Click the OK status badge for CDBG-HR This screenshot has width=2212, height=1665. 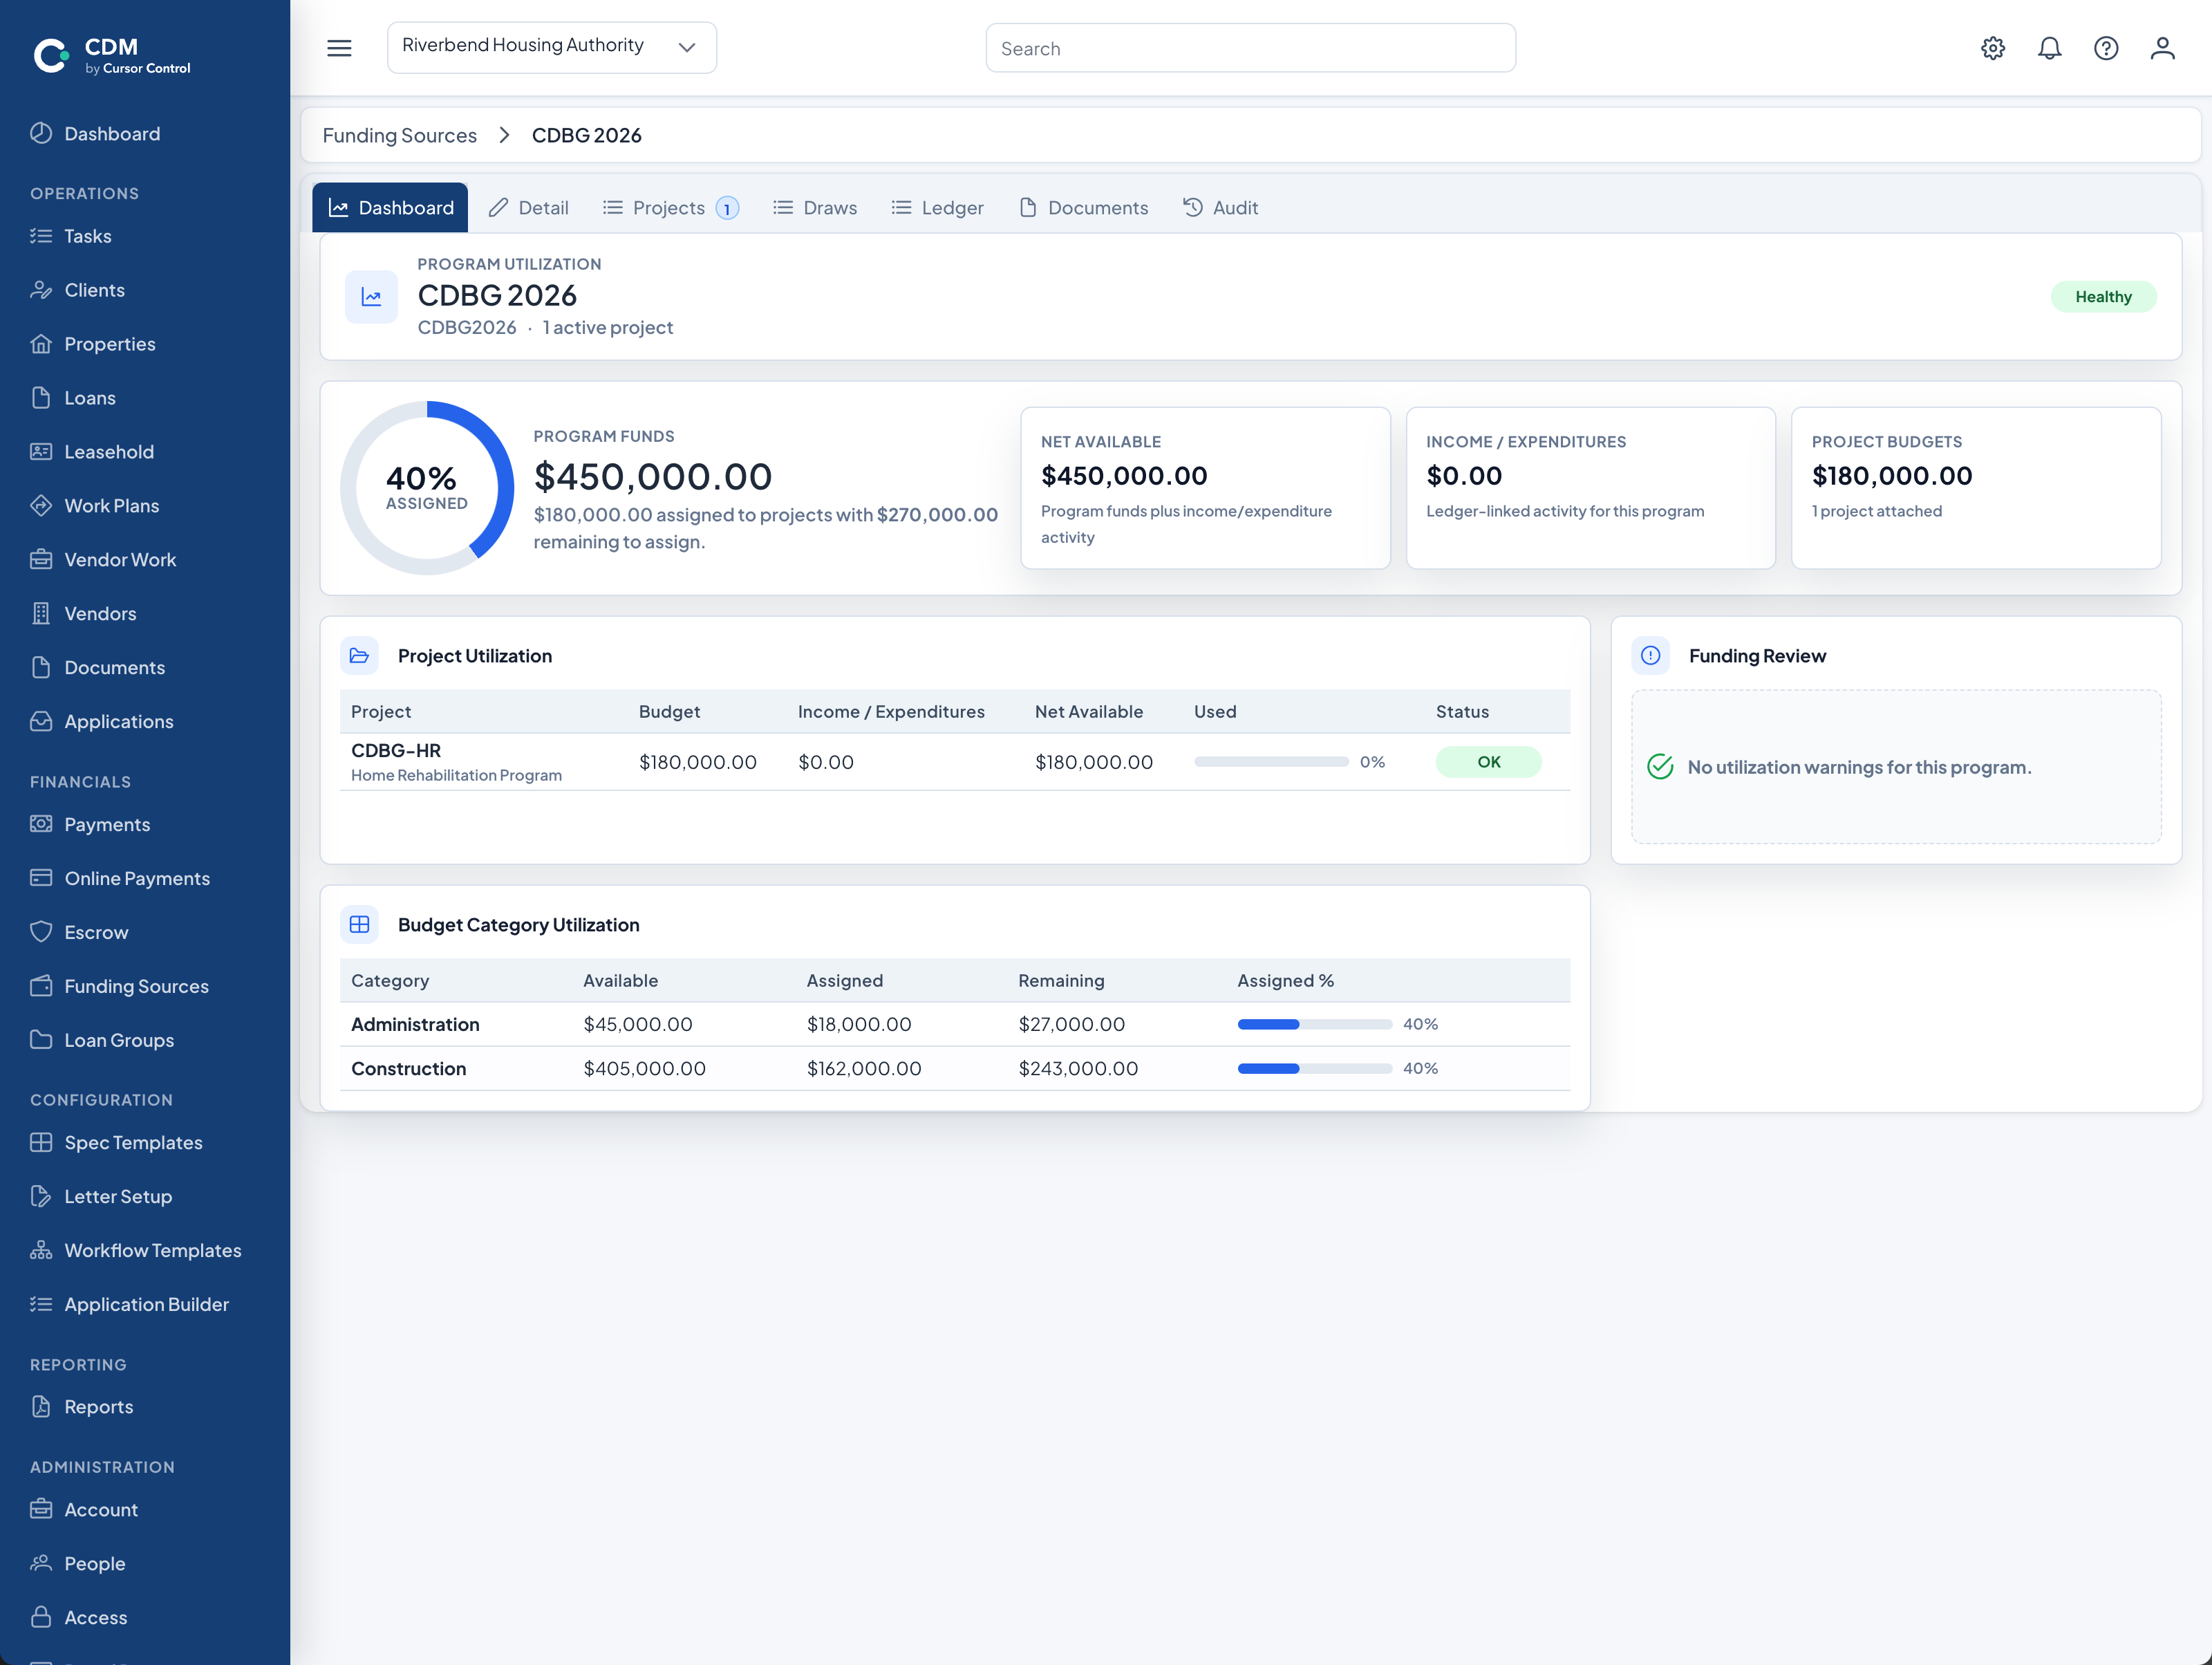click(1488, 762)
